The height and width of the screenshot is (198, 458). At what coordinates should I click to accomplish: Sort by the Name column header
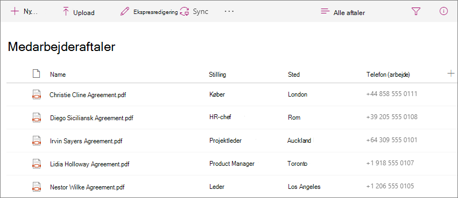[x=58, y=75]
